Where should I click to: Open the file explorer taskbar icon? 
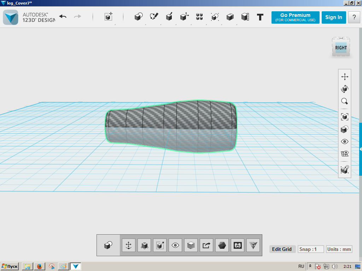point(28,267)
